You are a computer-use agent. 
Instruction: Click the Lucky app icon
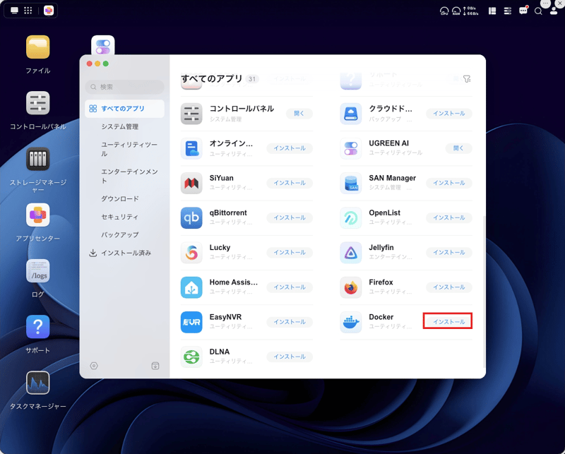[191, 253]
